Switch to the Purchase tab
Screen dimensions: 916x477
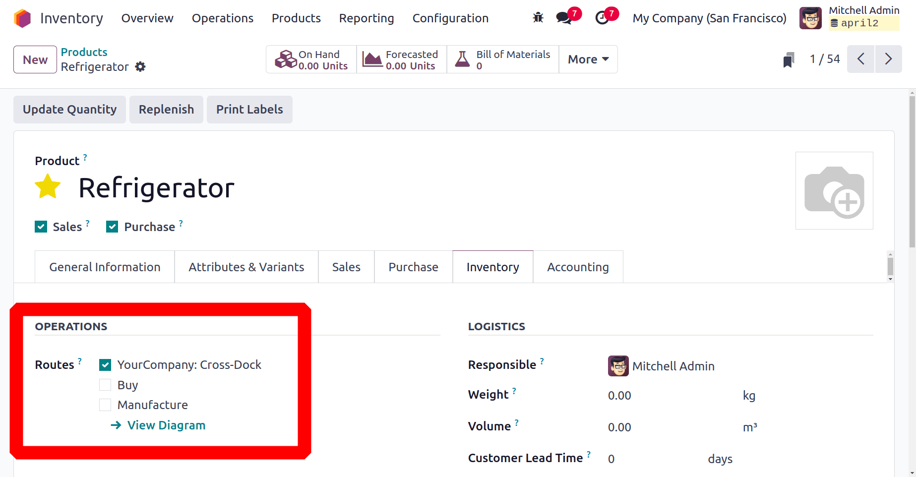click(414, 267)
